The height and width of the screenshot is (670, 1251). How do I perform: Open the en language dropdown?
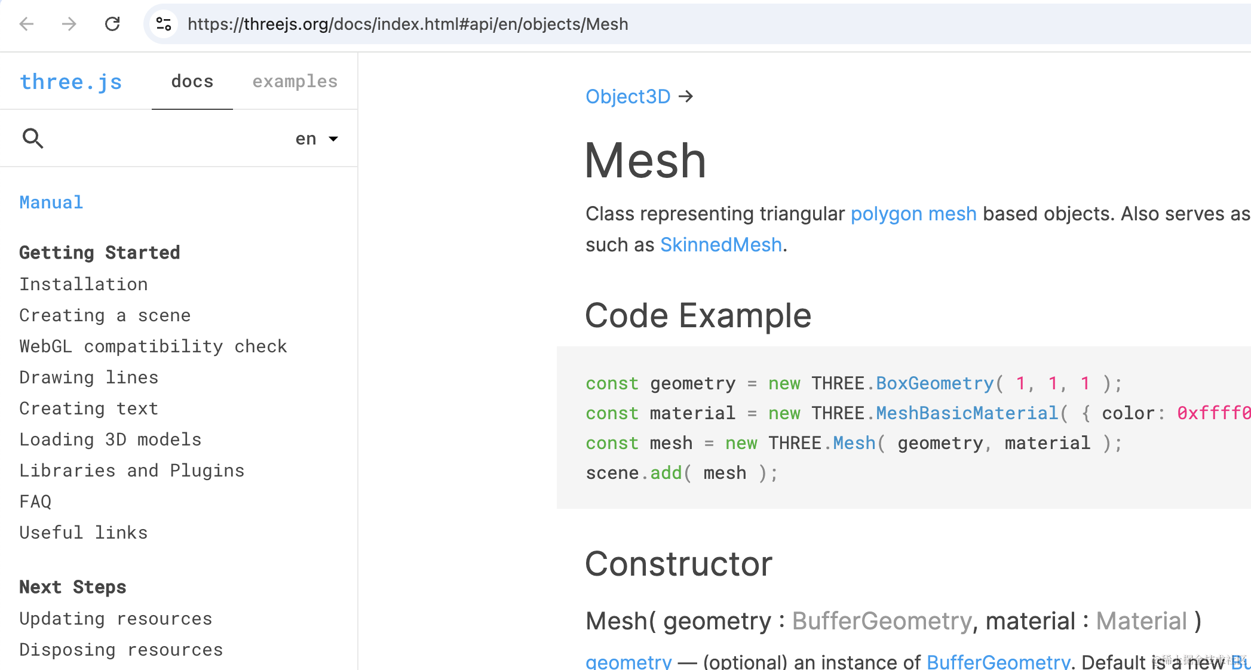[317, 139]
